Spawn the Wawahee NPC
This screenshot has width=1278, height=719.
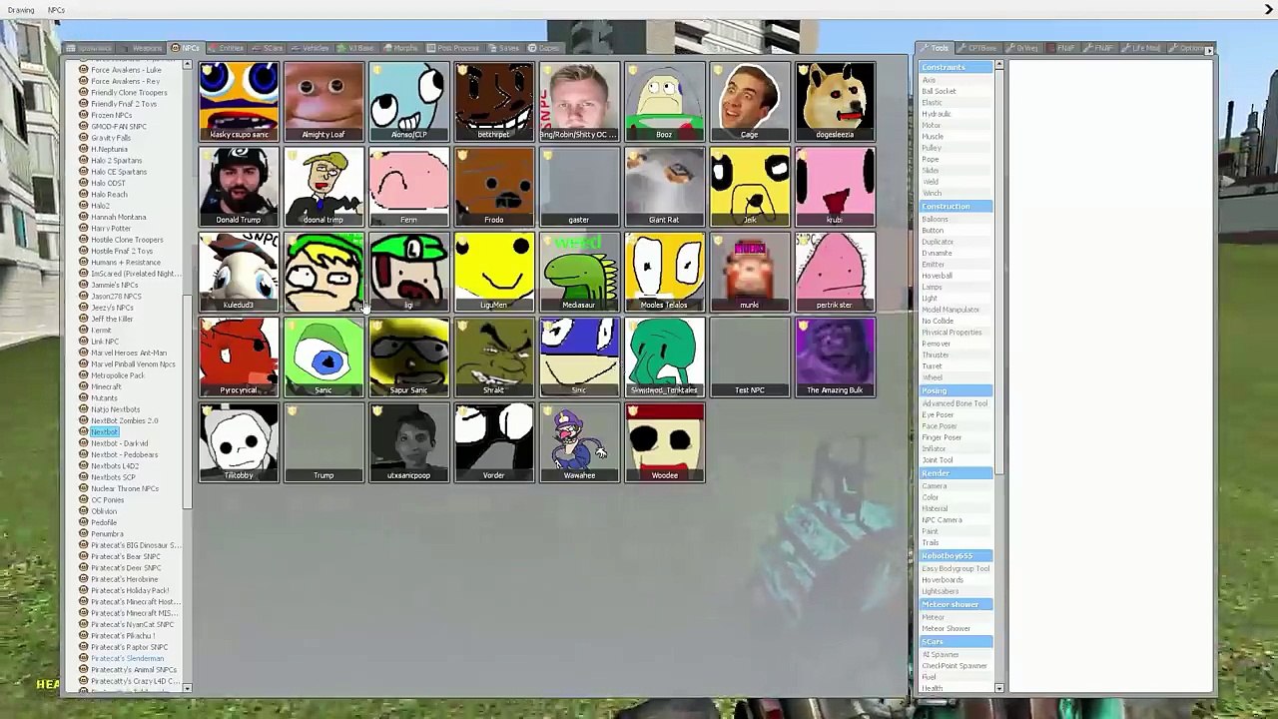pyautogui.click(x=579, y=442)
